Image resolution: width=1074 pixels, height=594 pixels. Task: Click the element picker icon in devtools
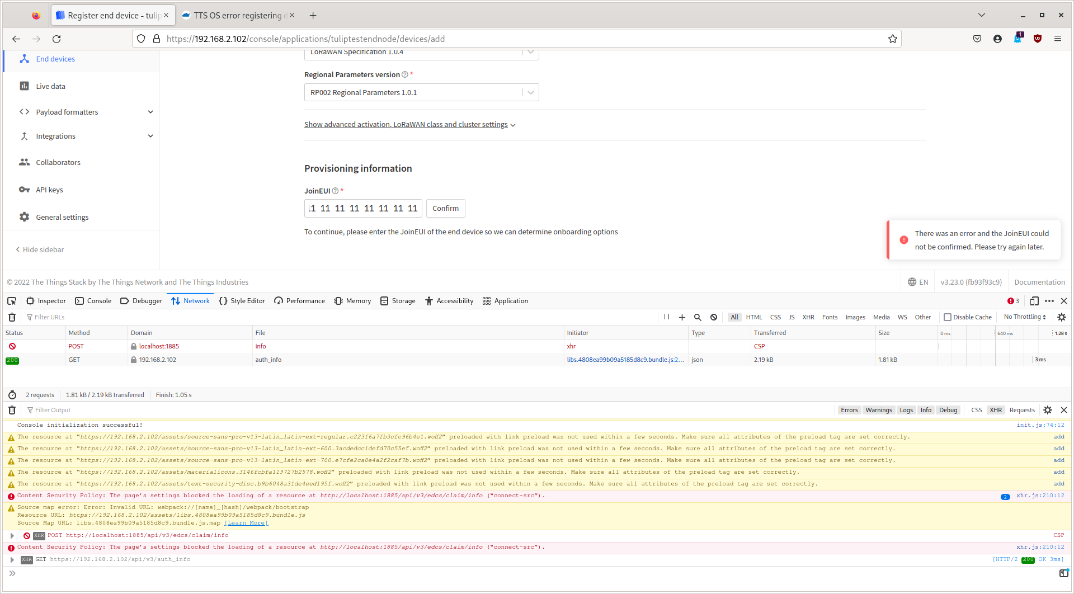(x=12, y=301)
